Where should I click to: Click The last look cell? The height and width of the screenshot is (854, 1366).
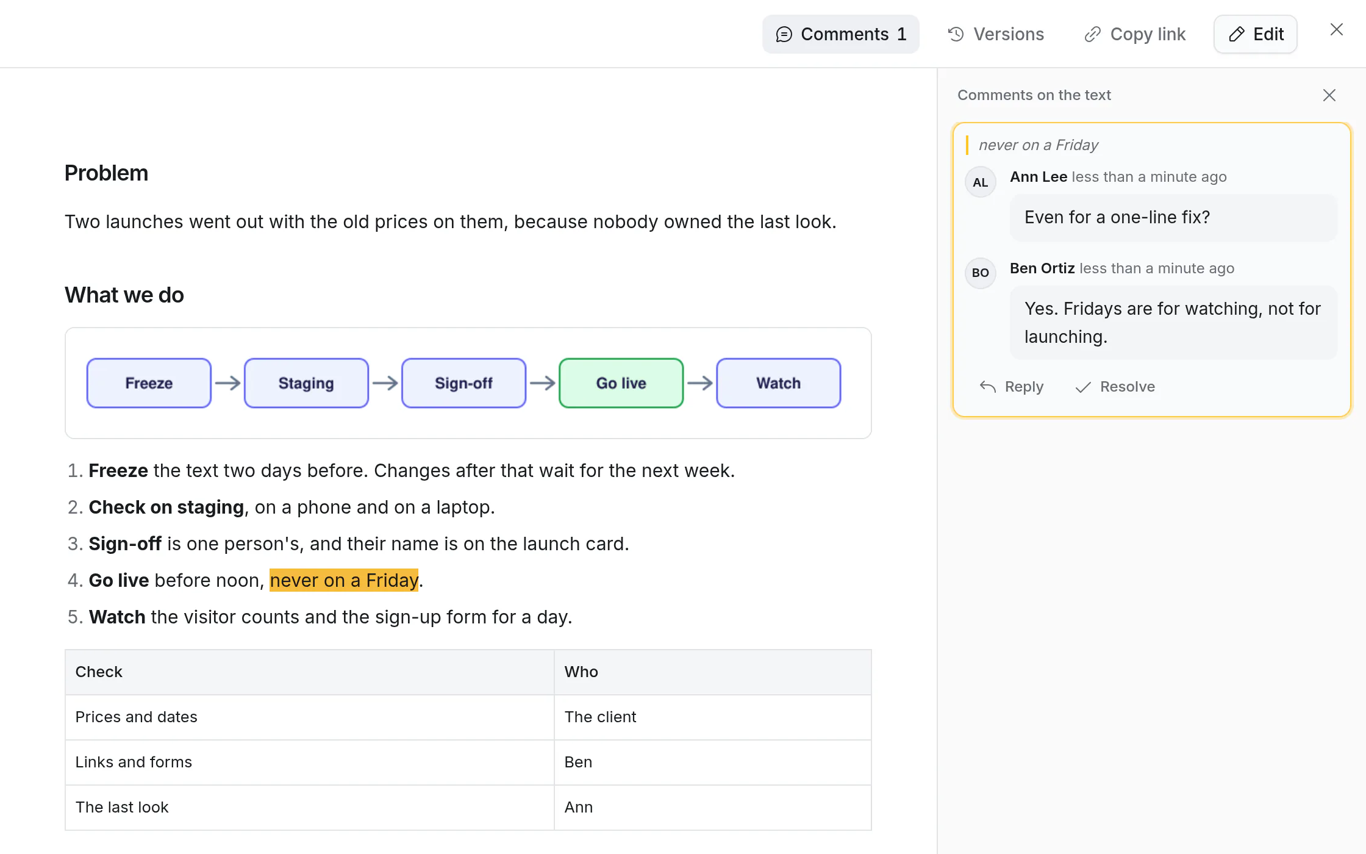coord(310,808)
